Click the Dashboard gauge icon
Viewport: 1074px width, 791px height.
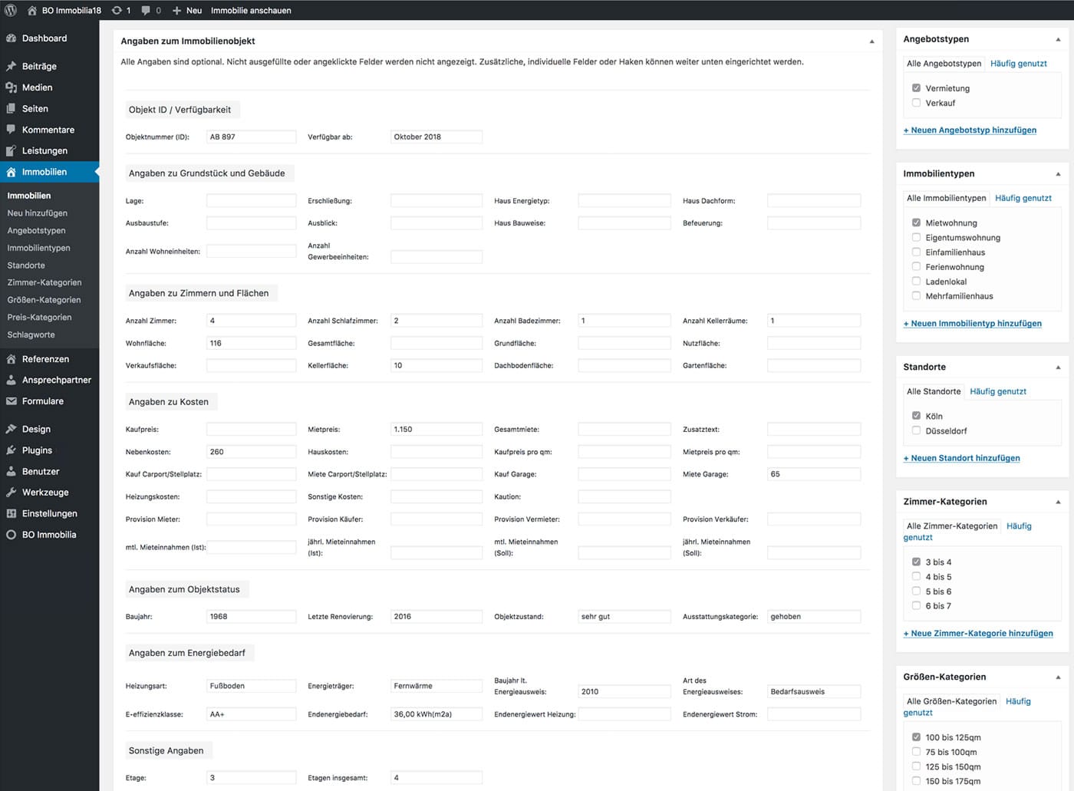[11, 38]
